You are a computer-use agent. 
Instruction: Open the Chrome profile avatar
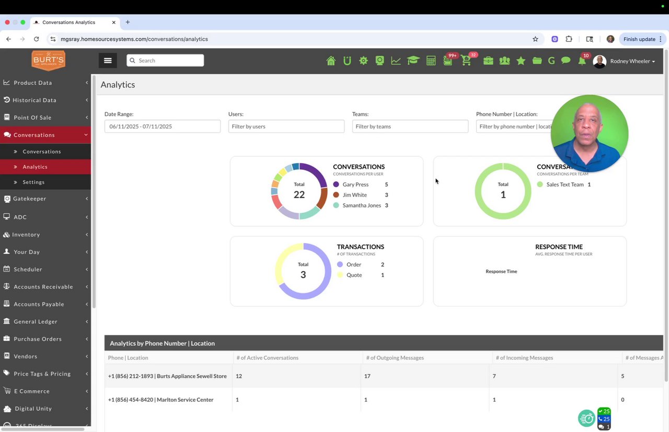610,39
